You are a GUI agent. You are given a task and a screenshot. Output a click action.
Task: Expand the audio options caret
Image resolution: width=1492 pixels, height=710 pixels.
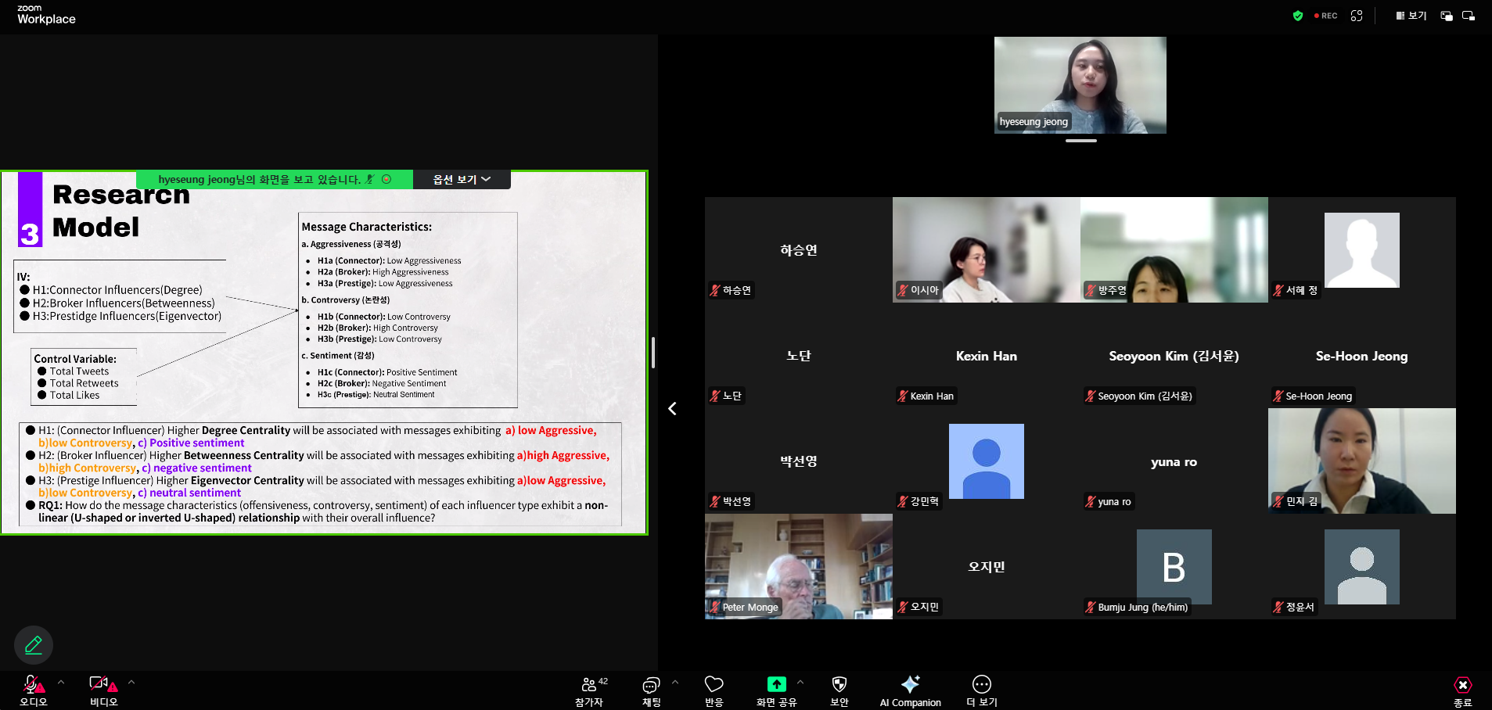click(x=61, y=683)
